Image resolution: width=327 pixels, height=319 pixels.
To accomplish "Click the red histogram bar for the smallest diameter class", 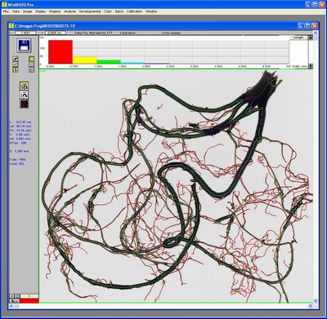I will tap(60, 52).
